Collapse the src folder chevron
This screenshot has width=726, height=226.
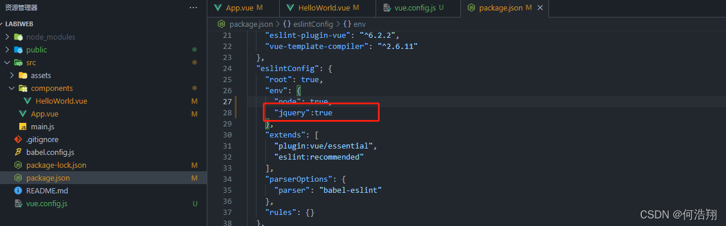(x=7, y=62)
